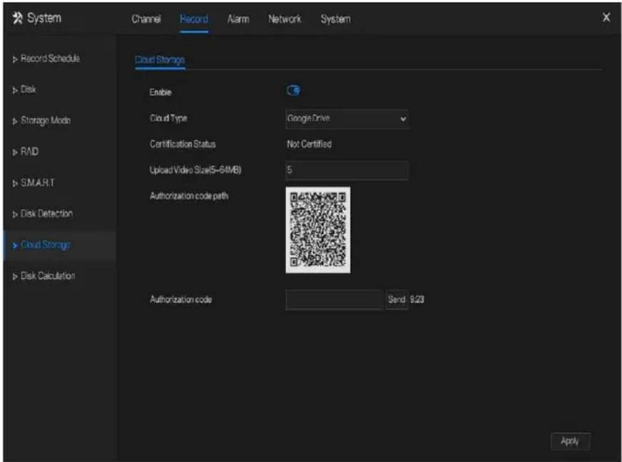Image resolution: width=622 pixels, height=462 pixels.
Task: Expand the Disk Detection arrow
Action: tap(15, 214)
